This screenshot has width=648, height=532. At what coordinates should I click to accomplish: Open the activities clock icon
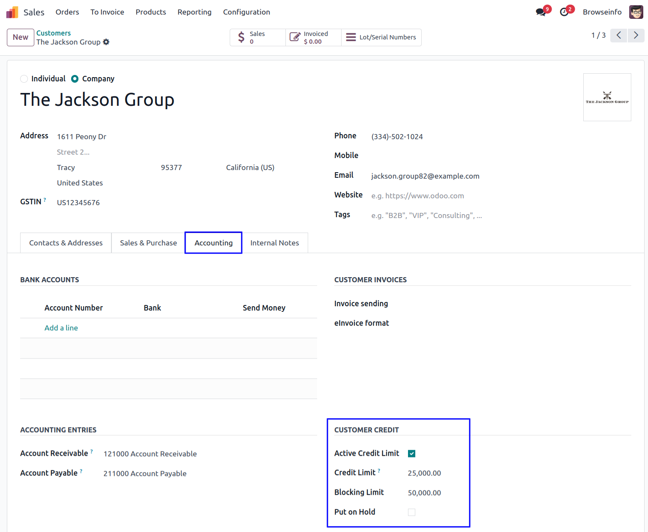[564, 12]
